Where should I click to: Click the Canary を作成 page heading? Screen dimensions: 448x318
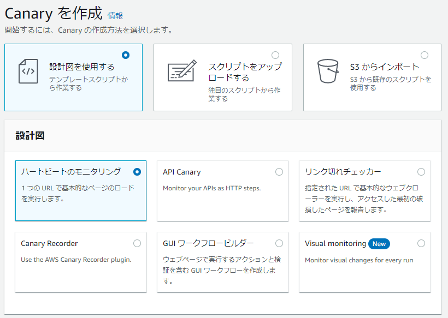(54, 14)
